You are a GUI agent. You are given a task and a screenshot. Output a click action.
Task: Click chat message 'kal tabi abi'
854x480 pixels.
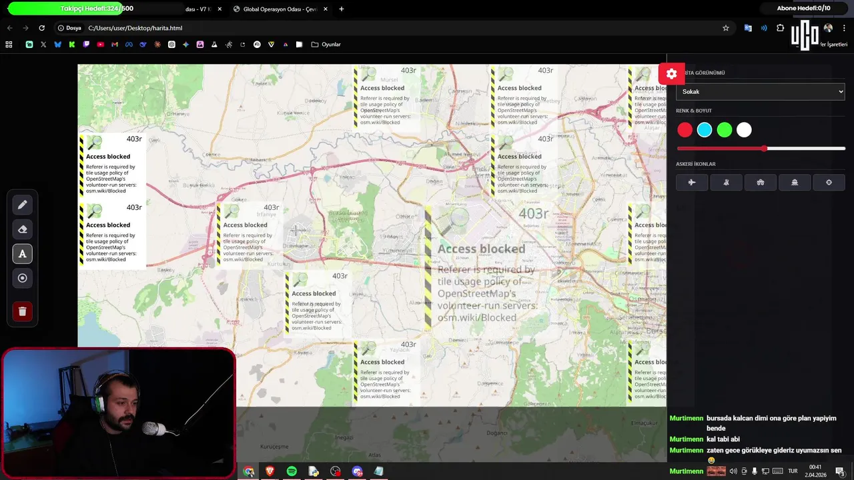[723, 439]
